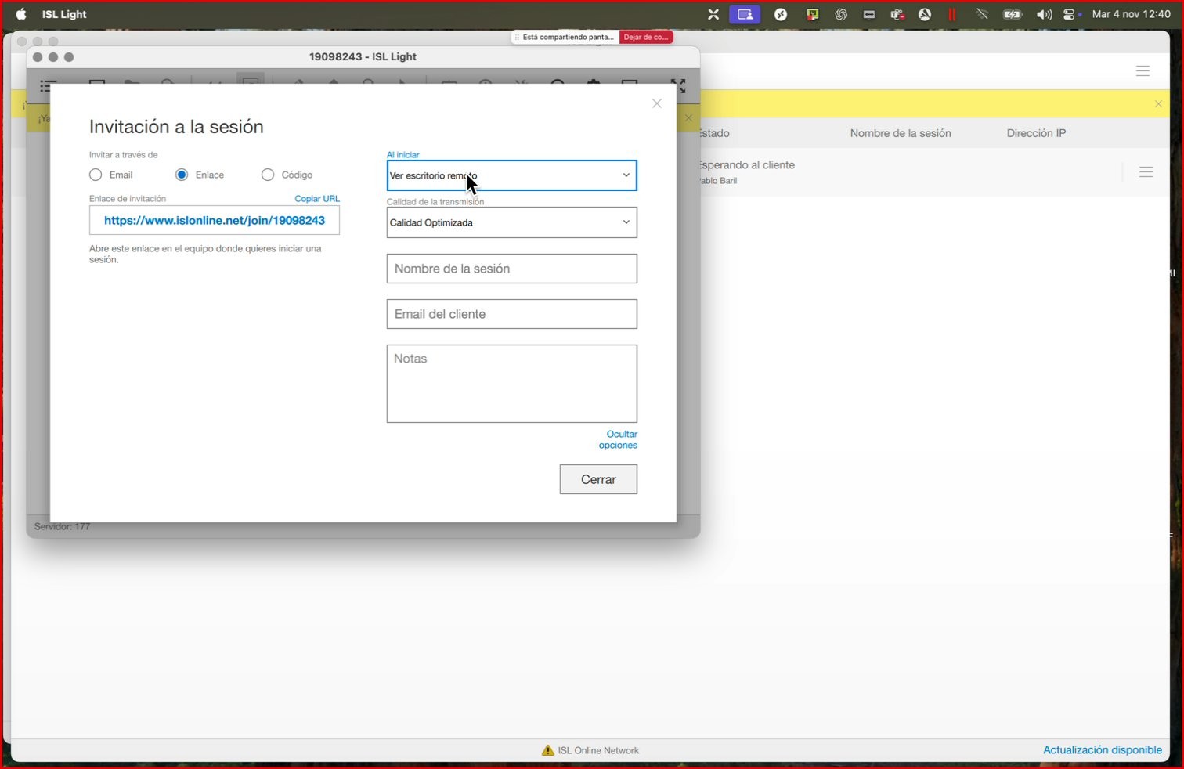This screenshot has width=1184, height=769.
Task: Collapse options via Ocultar opciones
Action: (619, 439)
